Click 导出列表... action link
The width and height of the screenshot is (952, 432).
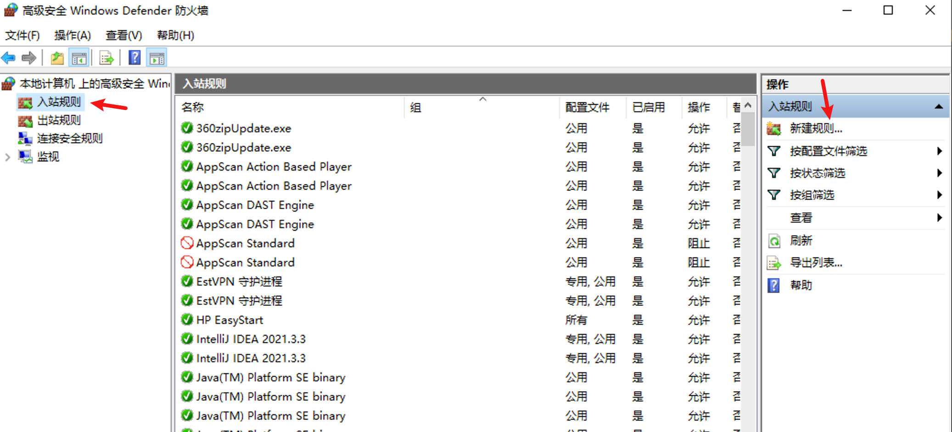coord(816,263)
